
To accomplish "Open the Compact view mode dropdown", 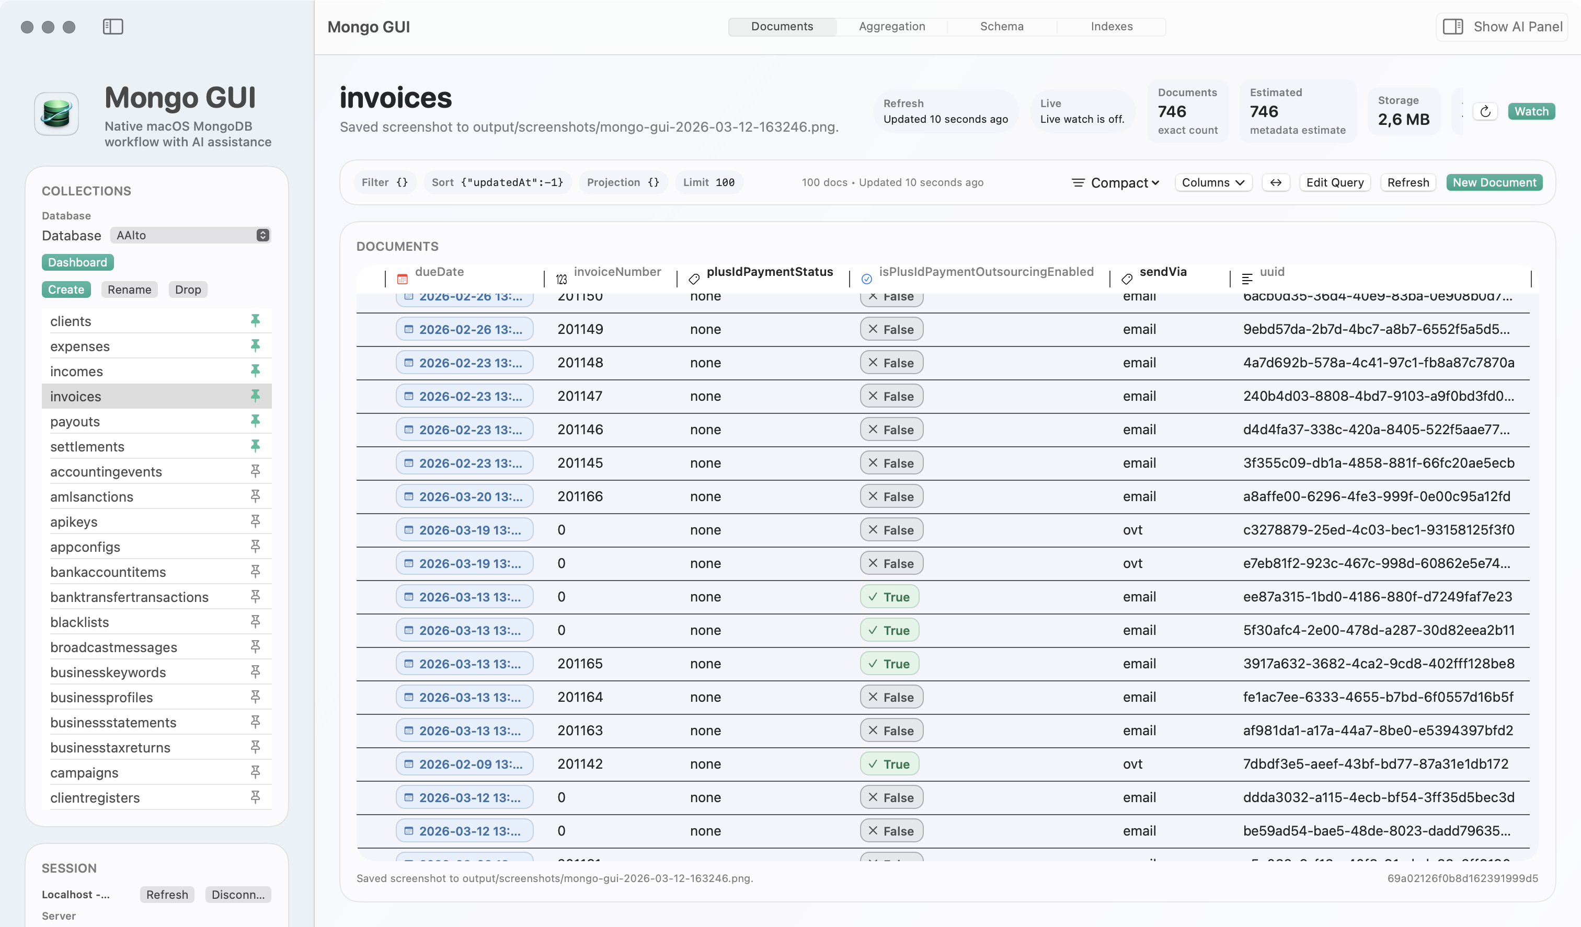I will [x=1116, y=182].
